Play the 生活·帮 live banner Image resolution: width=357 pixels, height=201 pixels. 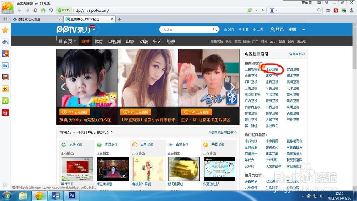(196, 112)
